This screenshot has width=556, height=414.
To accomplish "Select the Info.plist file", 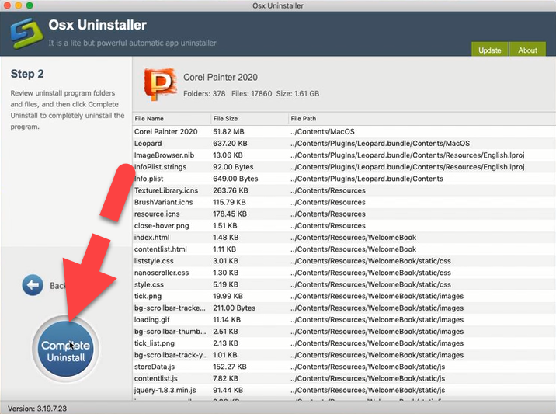I will 149,179.
